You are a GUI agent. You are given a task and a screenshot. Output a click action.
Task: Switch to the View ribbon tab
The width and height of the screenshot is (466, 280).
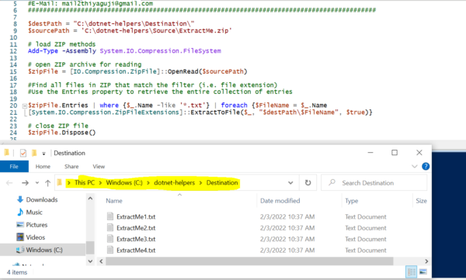(99, 166)
